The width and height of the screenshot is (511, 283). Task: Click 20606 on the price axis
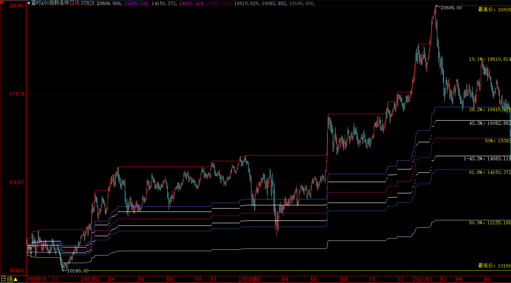pyautogui.click(x=16, y=6)
